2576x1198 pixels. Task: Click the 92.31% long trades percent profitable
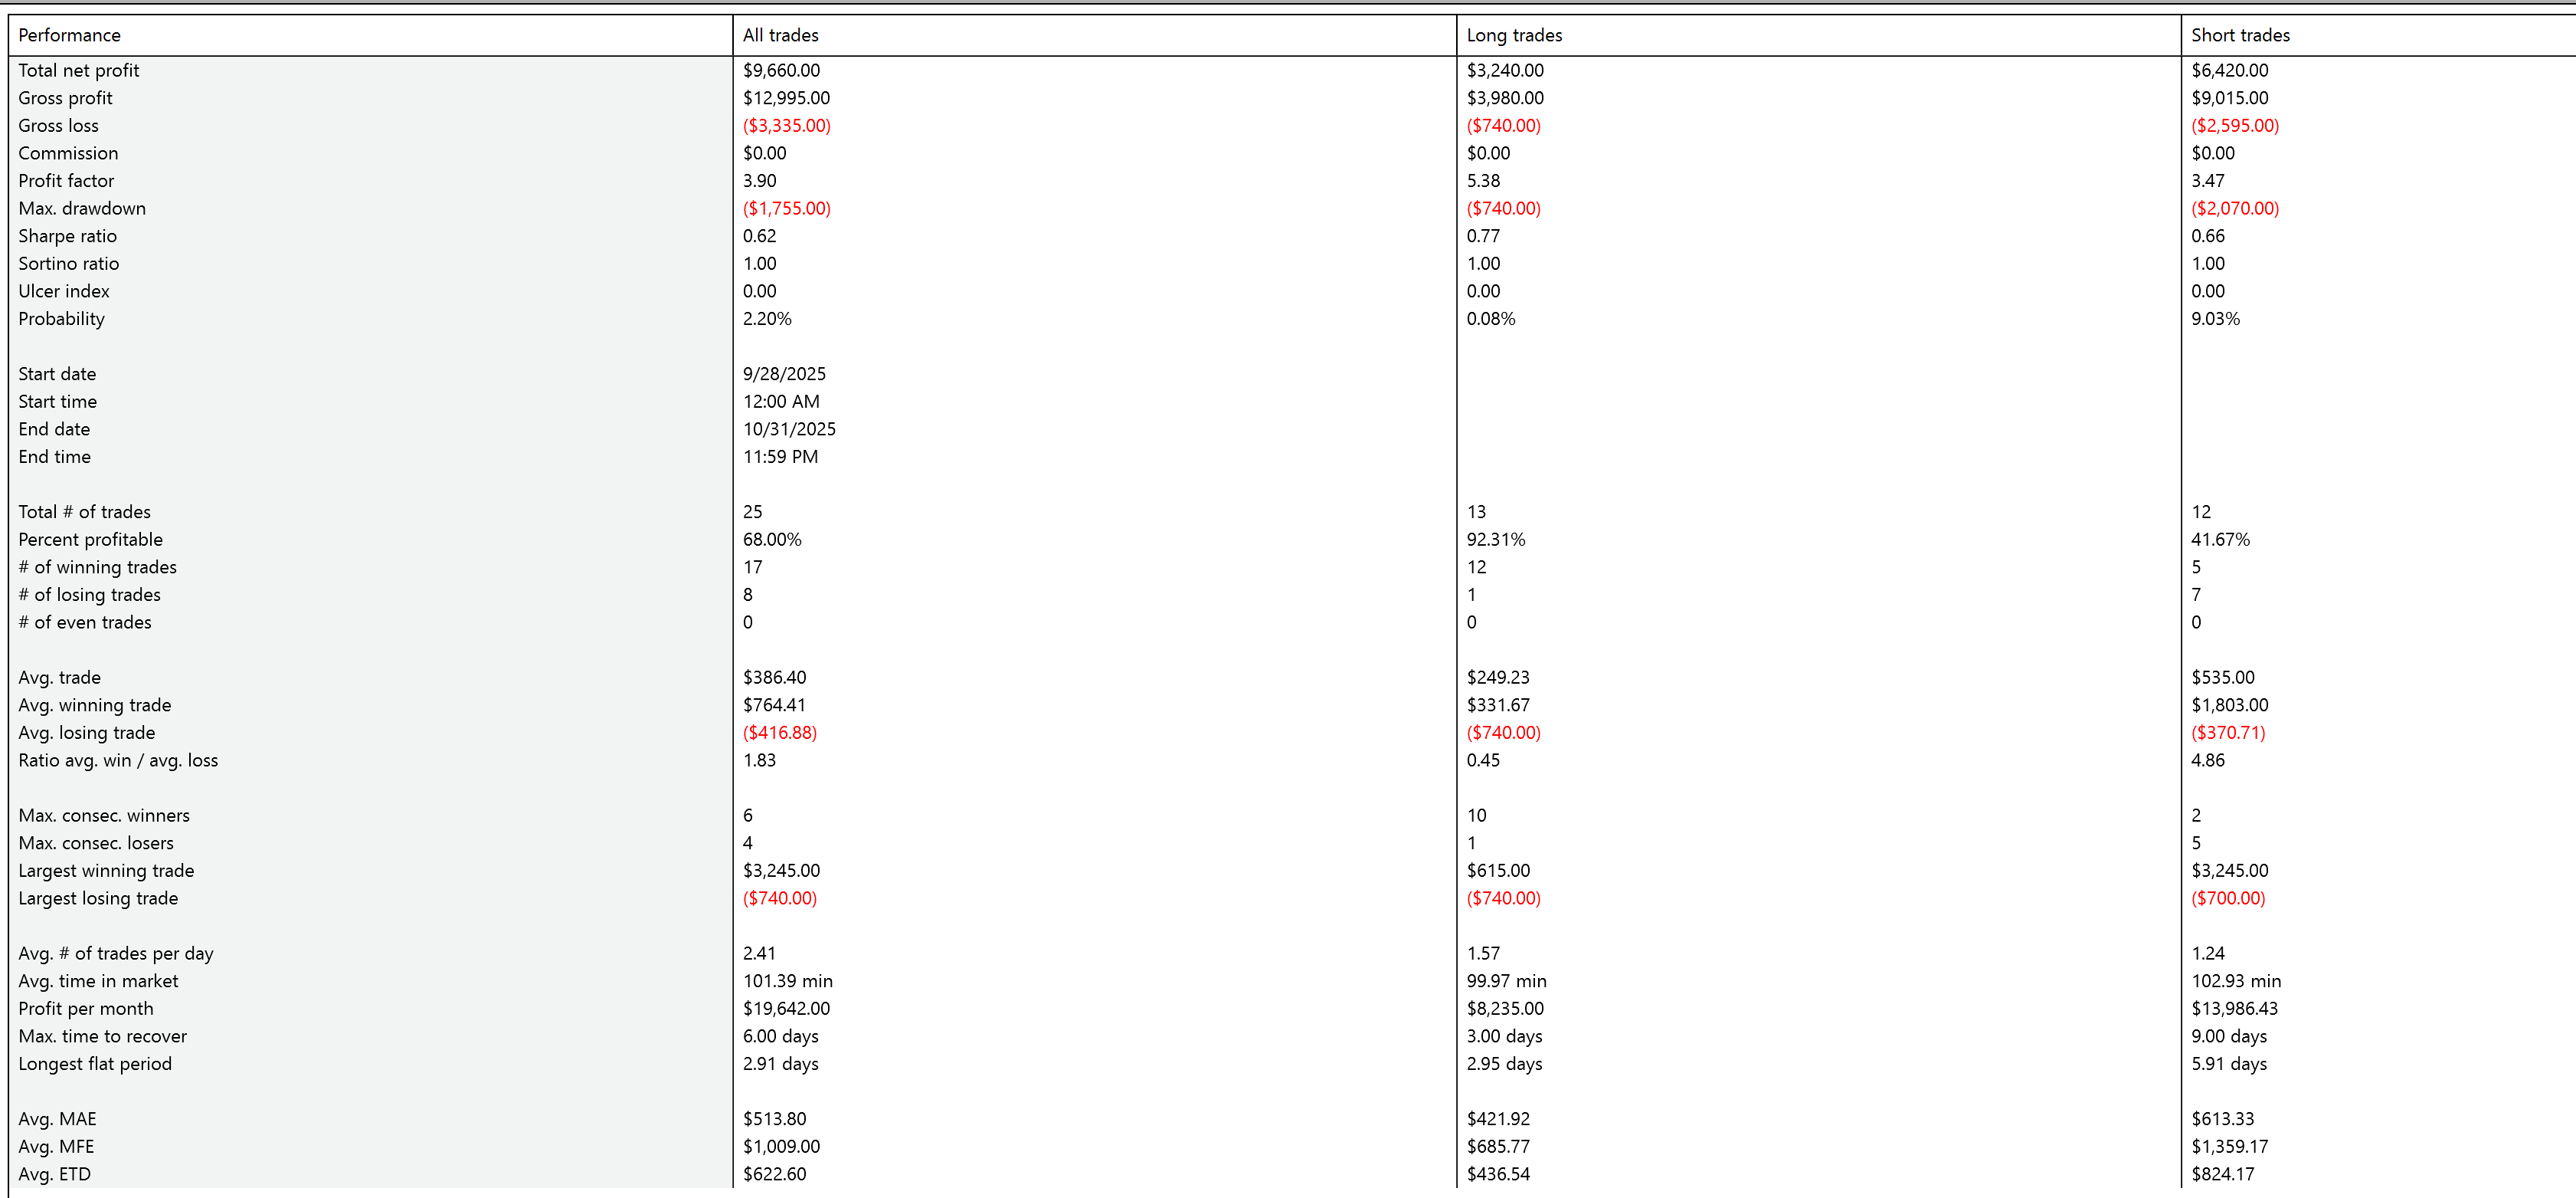click(1495, 540)
